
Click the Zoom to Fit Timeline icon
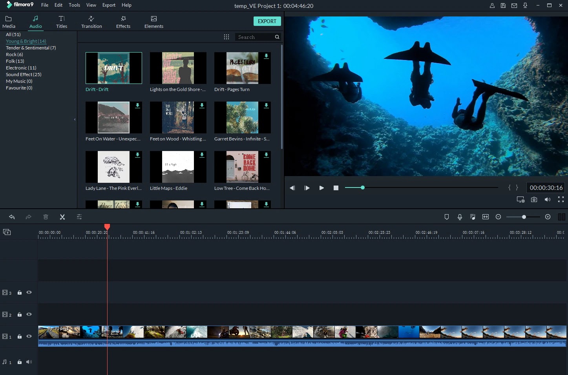[486, 217]
